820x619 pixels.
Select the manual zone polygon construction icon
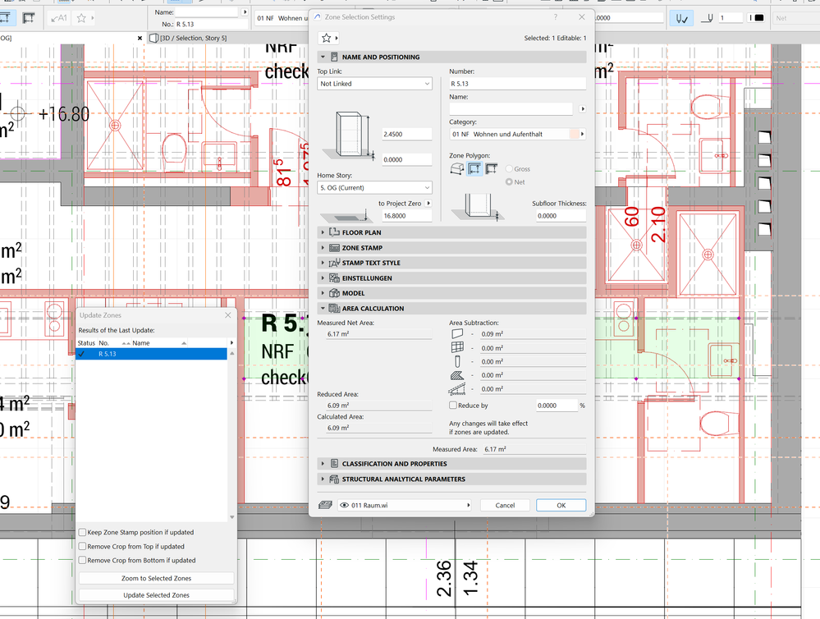(458, 169)
